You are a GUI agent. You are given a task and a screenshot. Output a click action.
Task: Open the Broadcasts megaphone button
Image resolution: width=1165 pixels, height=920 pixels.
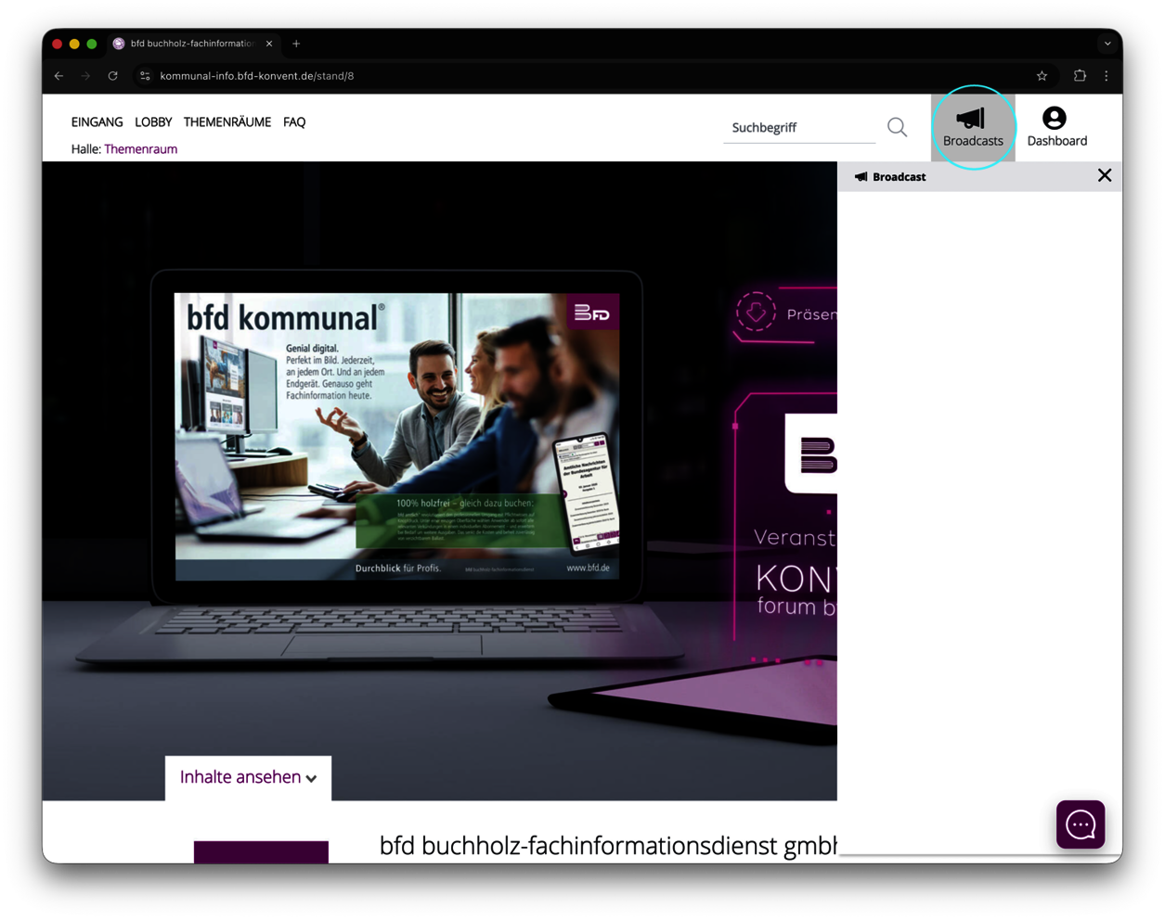point(973,127)
